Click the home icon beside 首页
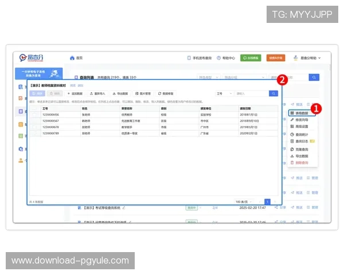This screenshot has width=344, height=275. point(72,58)
